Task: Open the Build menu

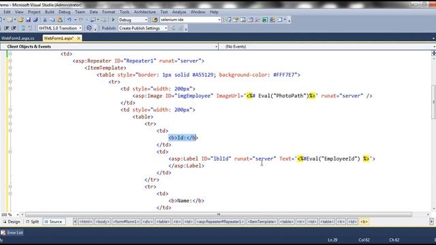Action: 50,12
